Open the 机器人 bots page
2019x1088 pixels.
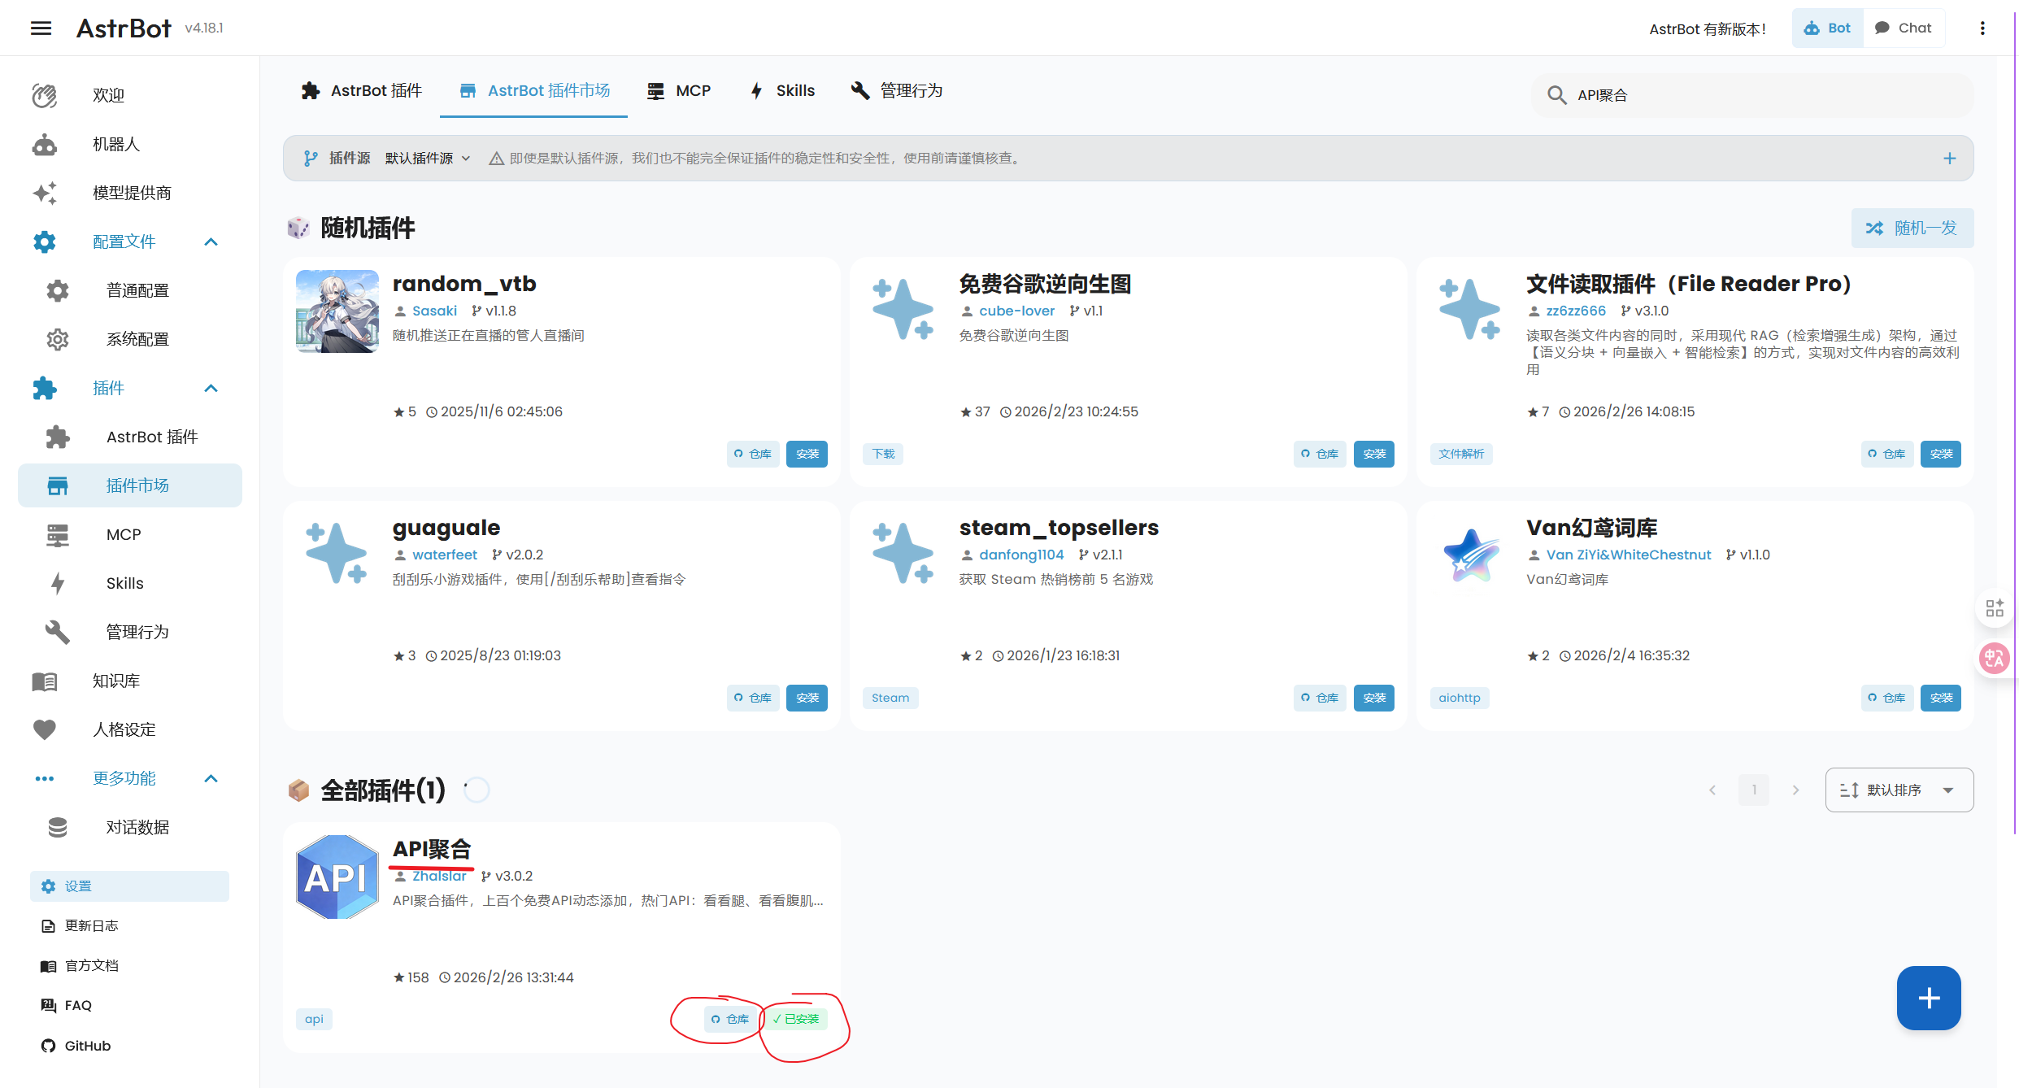click(130, 144)
